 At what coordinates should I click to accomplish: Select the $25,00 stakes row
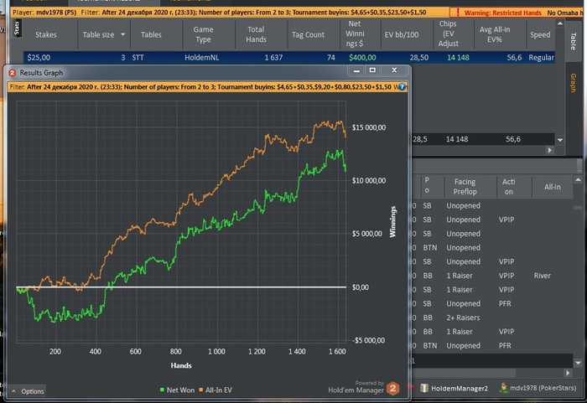pyautogui.click(x=288, y=58)
